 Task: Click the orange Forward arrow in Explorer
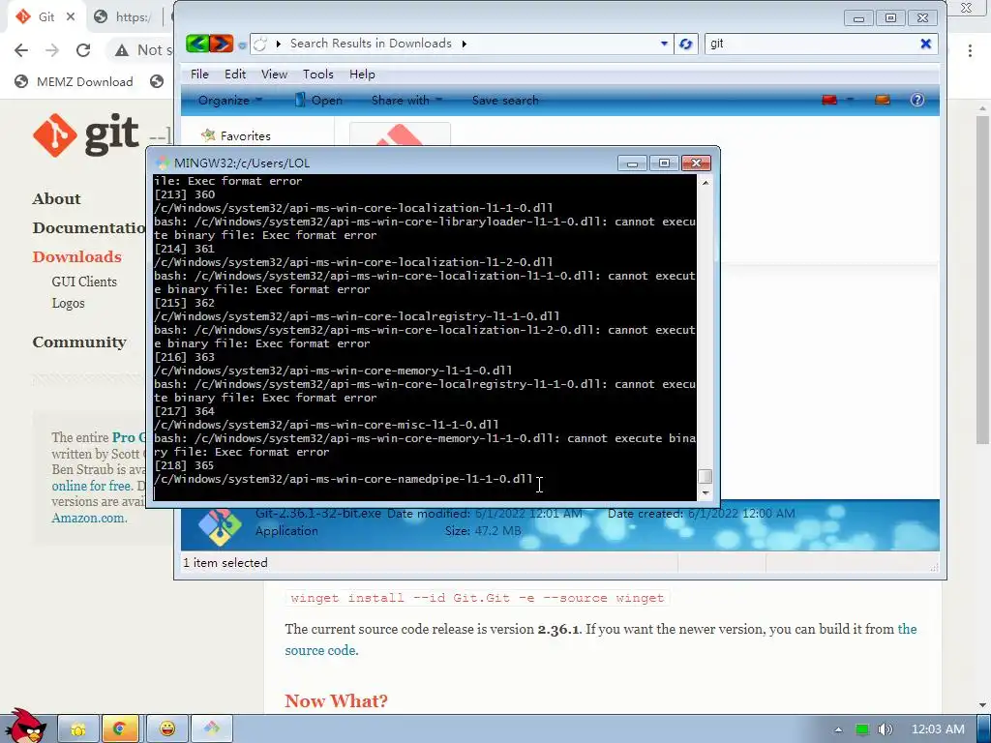(x=222, y=44)
